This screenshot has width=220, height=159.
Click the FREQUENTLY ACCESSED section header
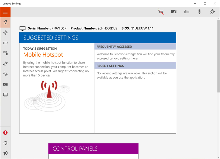pos(135,46)
